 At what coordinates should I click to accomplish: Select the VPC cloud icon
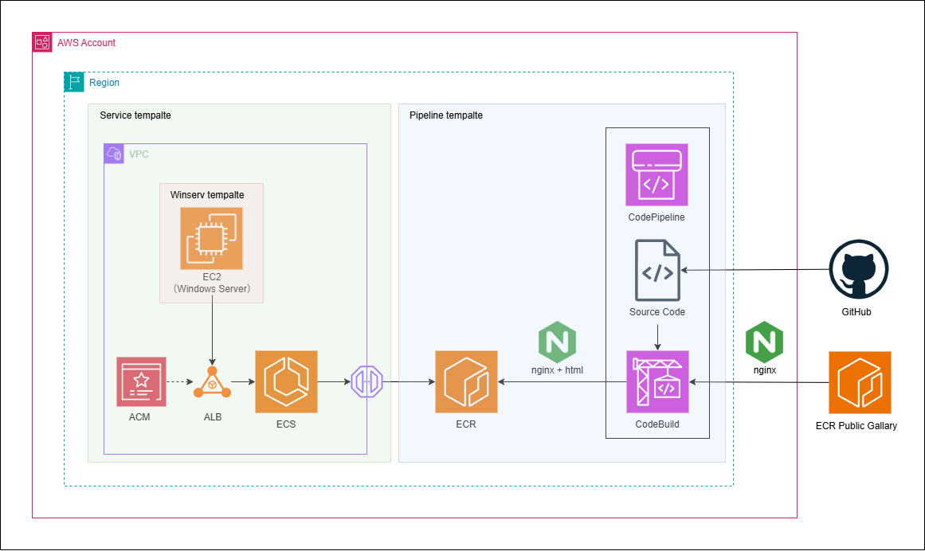click(114, 154)
